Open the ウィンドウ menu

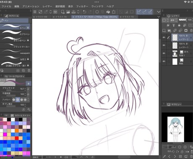pos(97,6)
